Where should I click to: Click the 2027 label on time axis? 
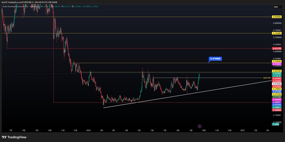(x=243, y=130)
